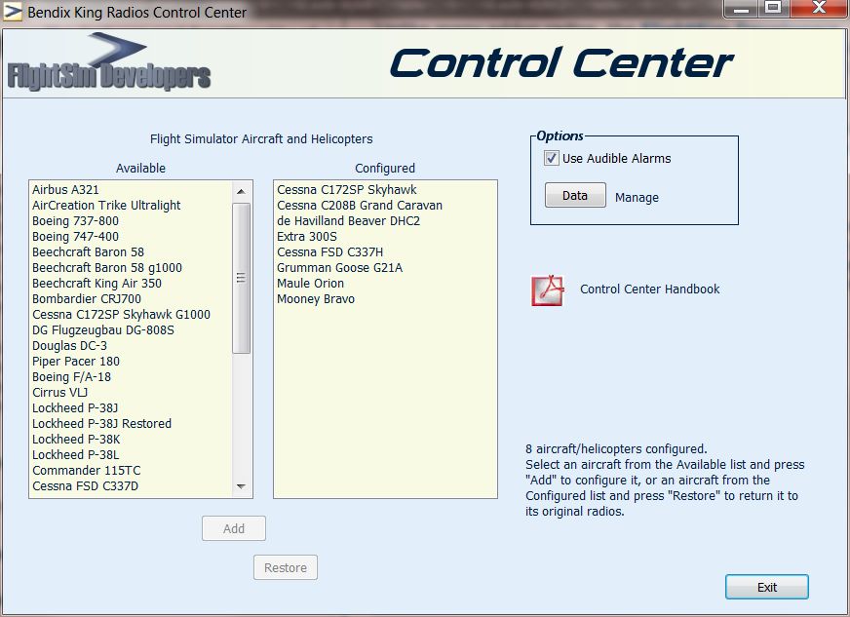The width and height of the screenshot is (850, 617).
Task: Click the Add button
Action: tap(234, 528)
